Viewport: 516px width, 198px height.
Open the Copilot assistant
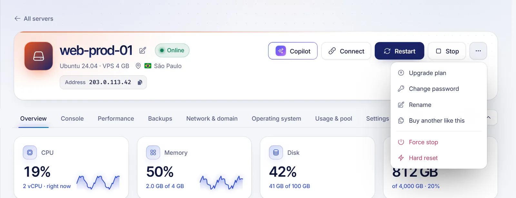pyautogui.click(x=293, y=51)
